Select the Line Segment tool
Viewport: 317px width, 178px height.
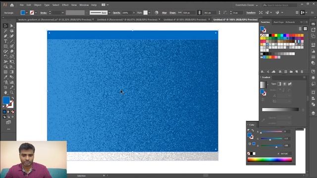point(12,41)
